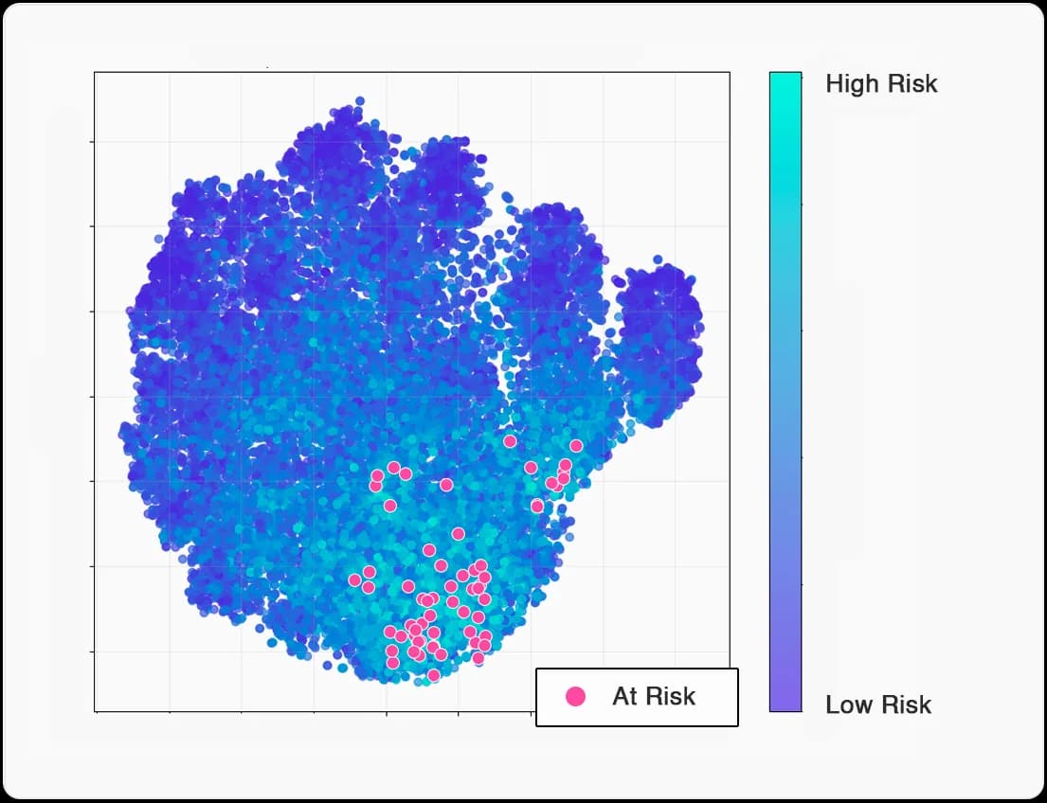
Task: Click the High Risk colorbar label
Action: click(x=881, y=83)
